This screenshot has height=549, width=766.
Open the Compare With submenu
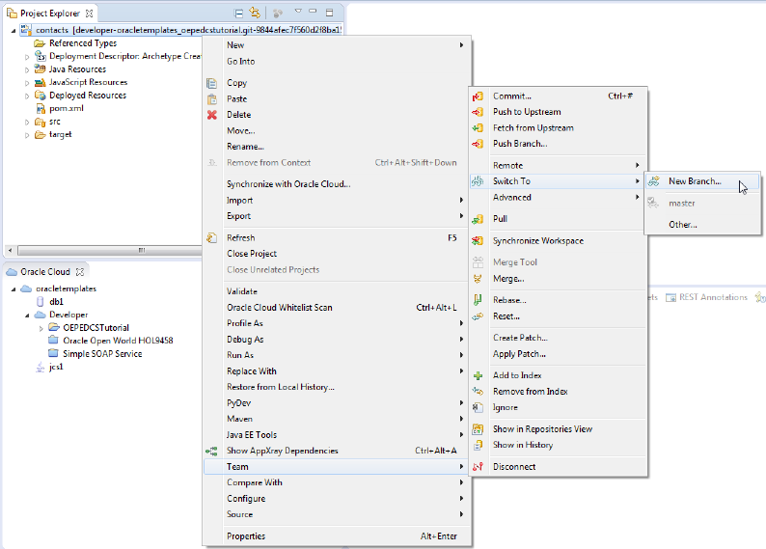(336, 482)
